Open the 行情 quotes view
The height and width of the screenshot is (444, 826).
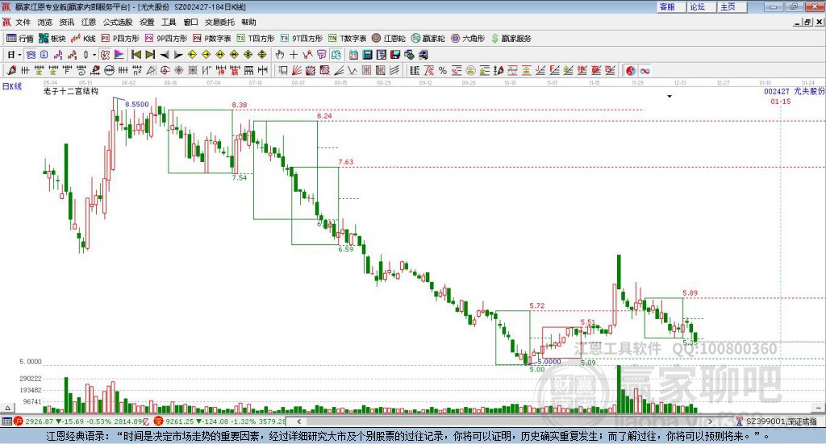point(19,39)
